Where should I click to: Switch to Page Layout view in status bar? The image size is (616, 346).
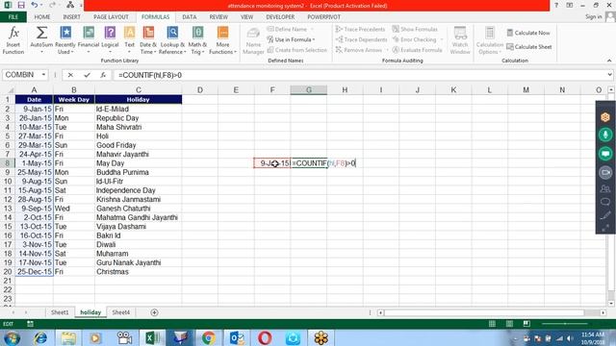point(509,324)
